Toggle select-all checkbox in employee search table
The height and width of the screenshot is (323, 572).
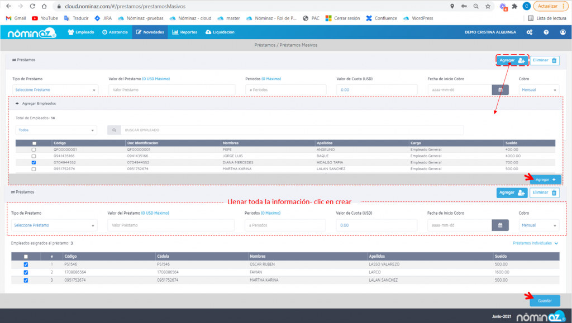point(34,143)
